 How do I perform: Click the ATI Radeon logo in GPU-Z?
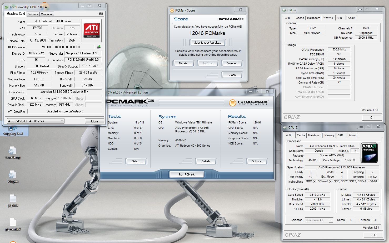coord(92,30)
